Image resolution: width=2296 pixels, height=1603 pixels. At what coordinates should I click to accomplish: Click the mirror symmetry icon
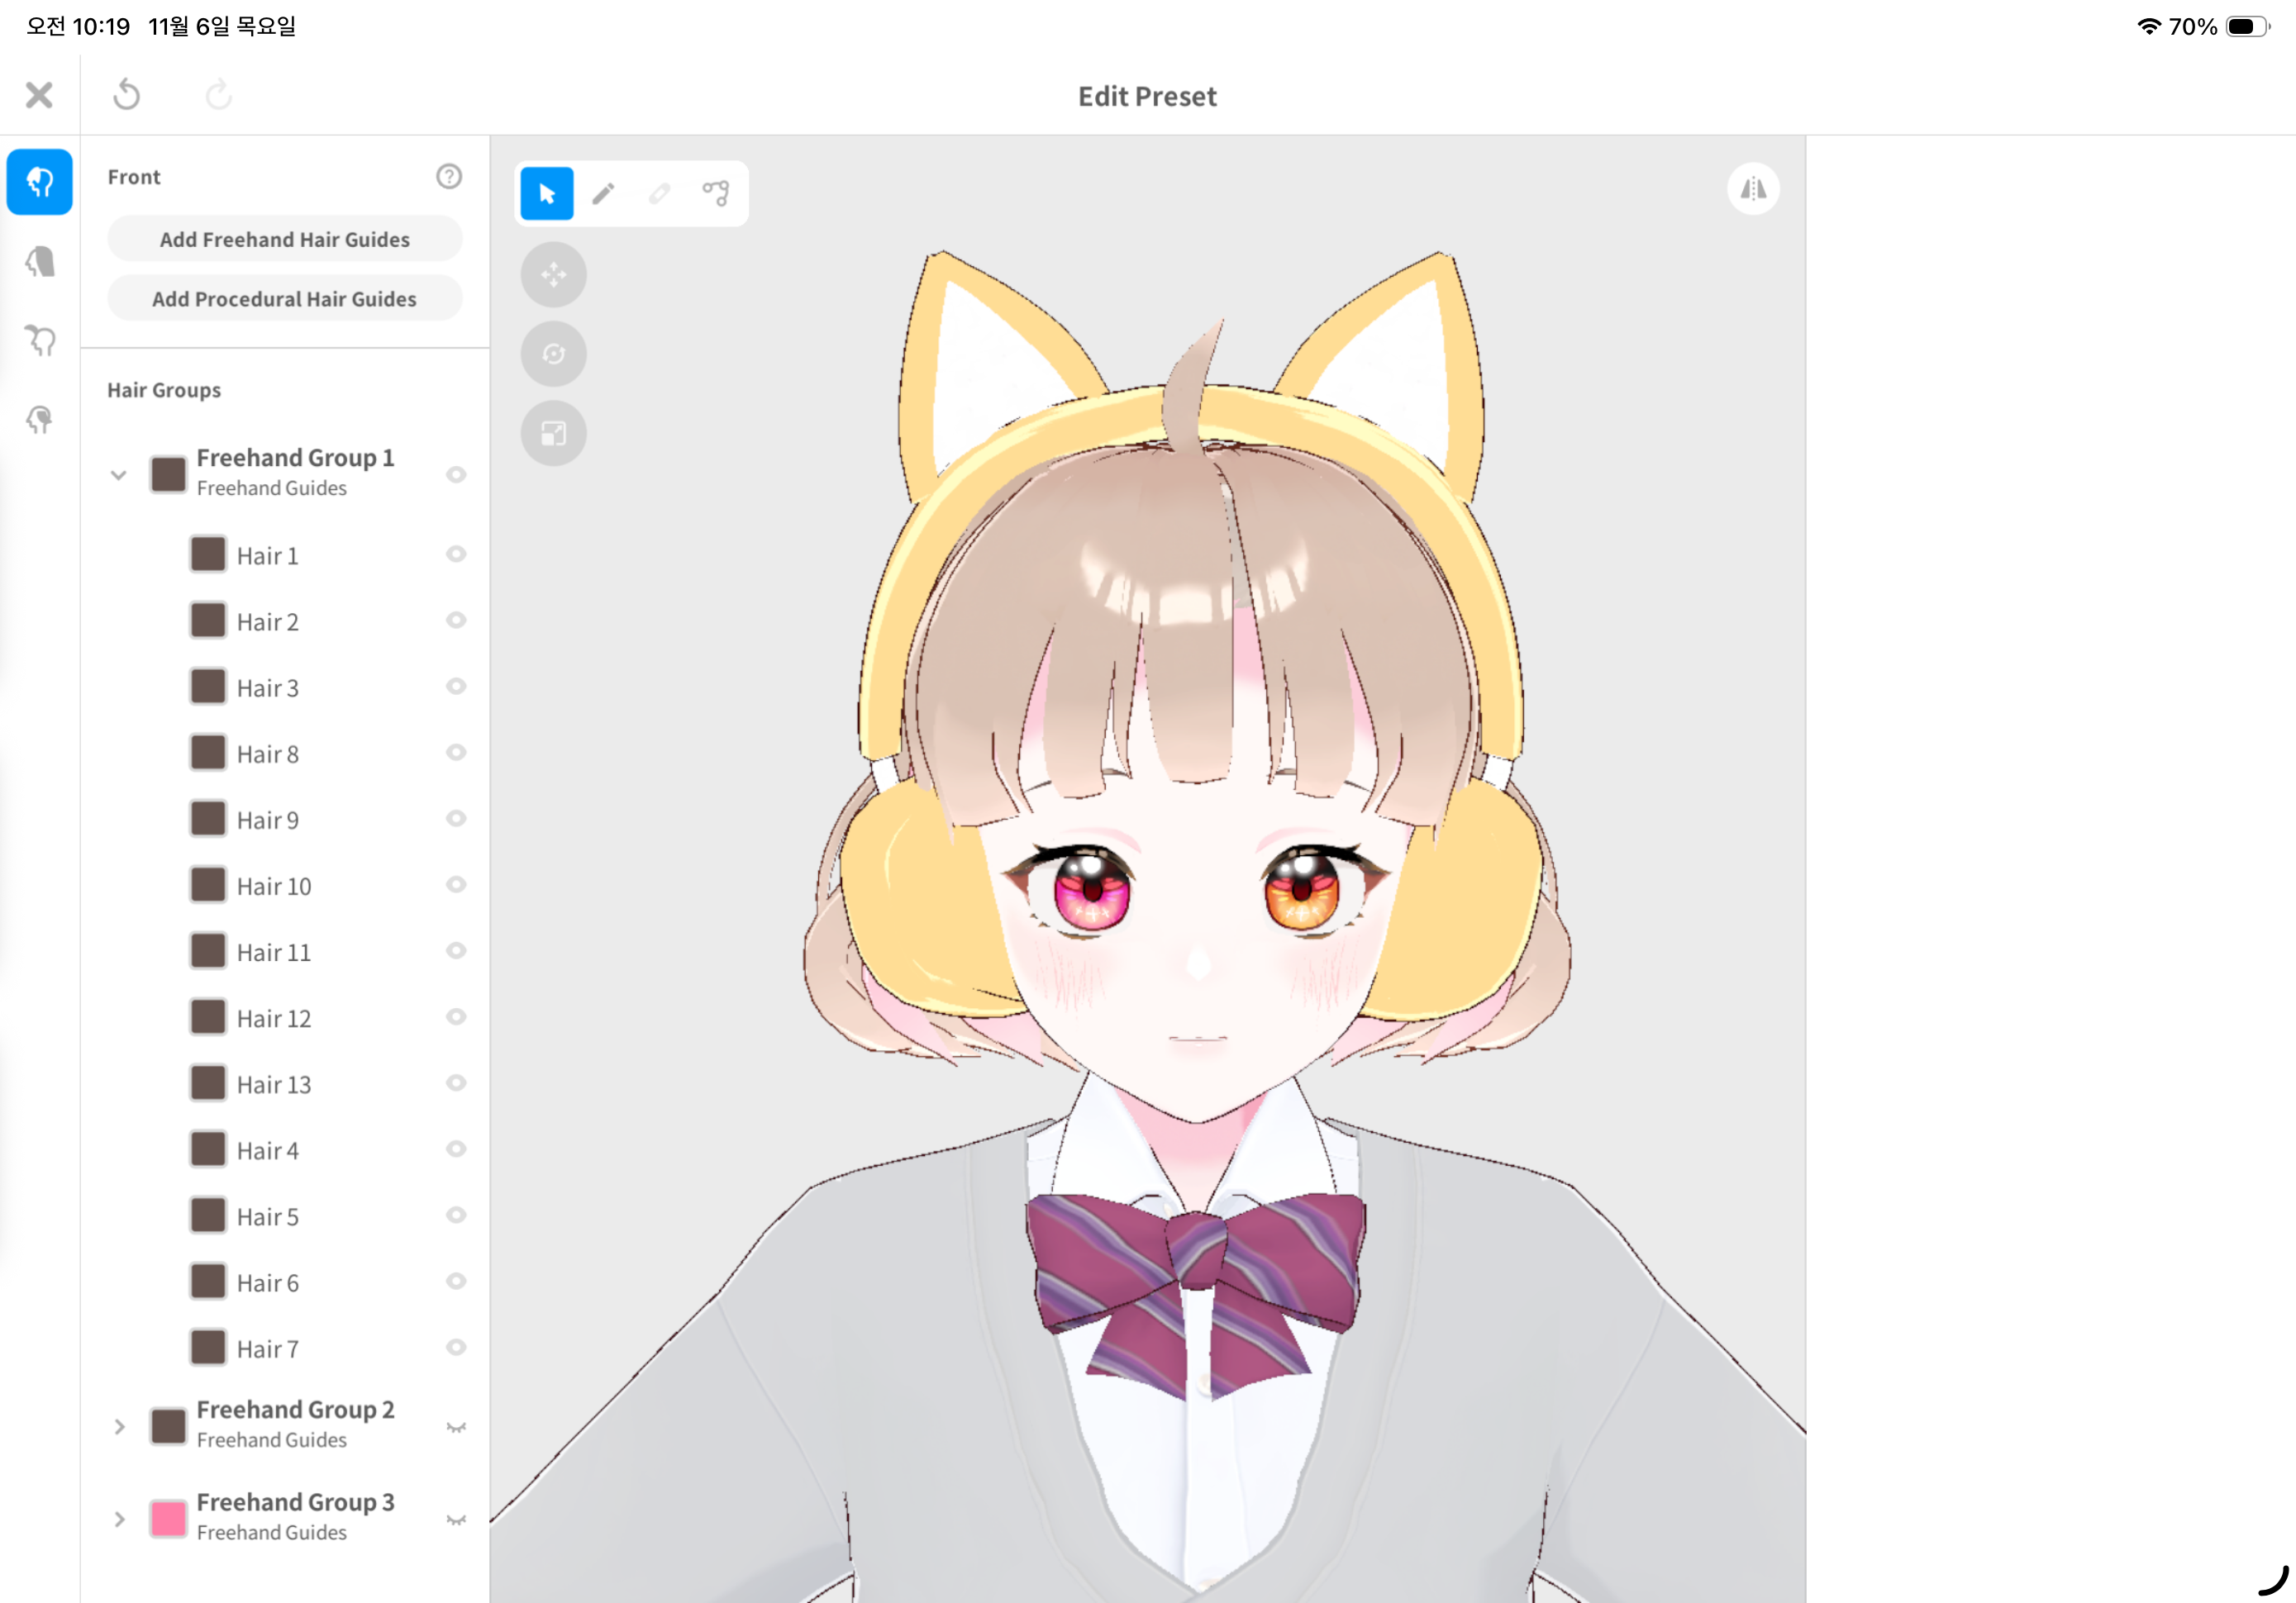click(1752, 189)
